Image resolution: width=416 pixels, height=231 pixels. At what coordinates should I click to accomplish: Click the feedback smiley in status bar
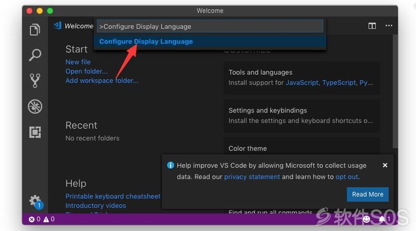tap(367, 219)
